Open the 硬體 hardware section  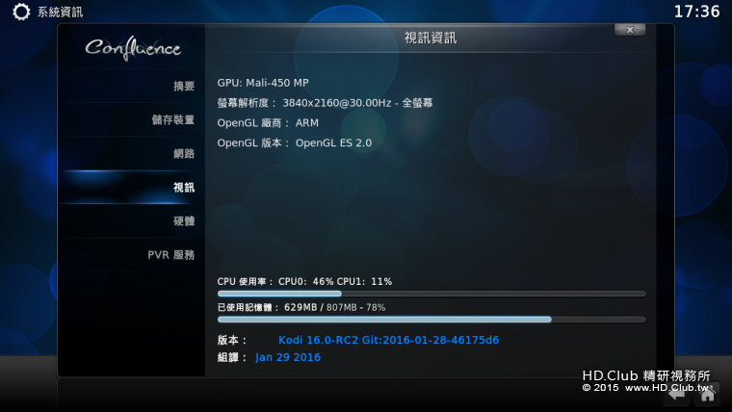[x=131, y=221]
